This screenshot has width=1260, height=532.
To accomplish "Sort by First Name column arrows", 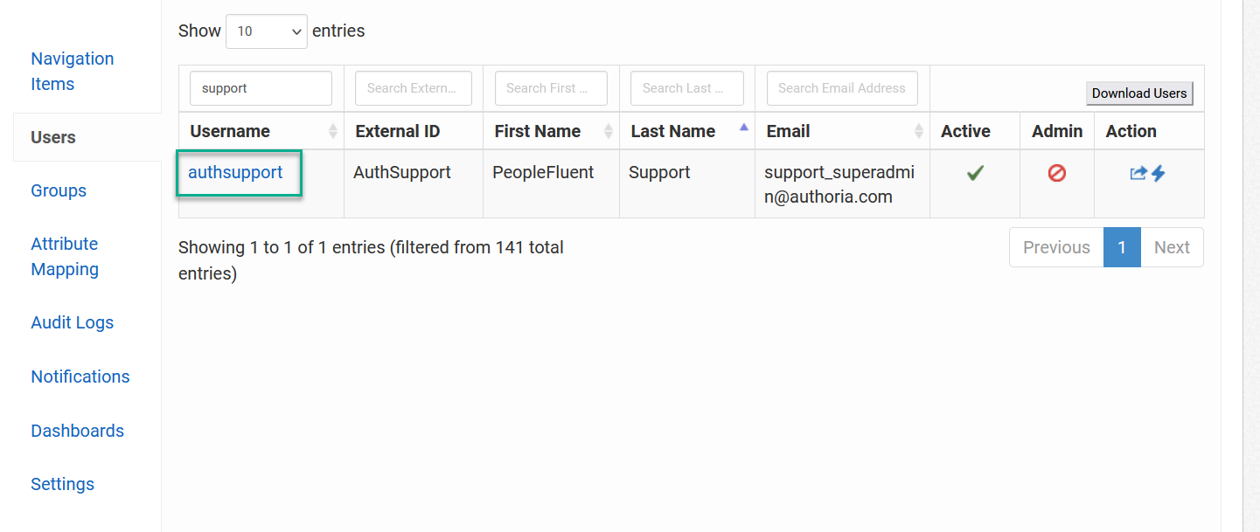I will [609, 131].
